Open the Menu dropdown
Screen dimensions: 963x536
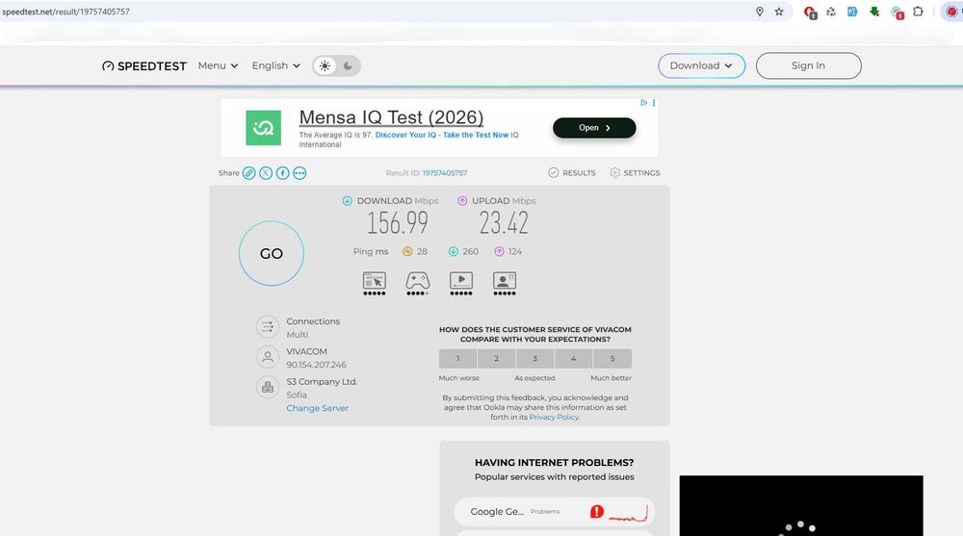pyautogui.click(x=218, y=65)
